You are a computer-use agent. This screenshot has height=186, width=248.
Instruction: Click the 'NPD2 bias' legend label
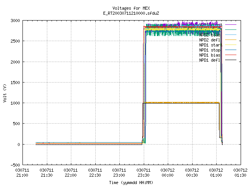[x=210, y=35]
